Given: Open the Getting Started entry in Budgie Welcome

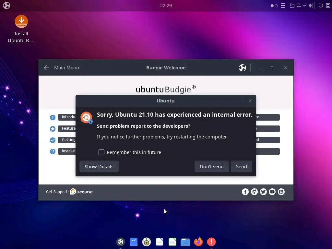Looking at the screenshot, I should click(67, 140).
